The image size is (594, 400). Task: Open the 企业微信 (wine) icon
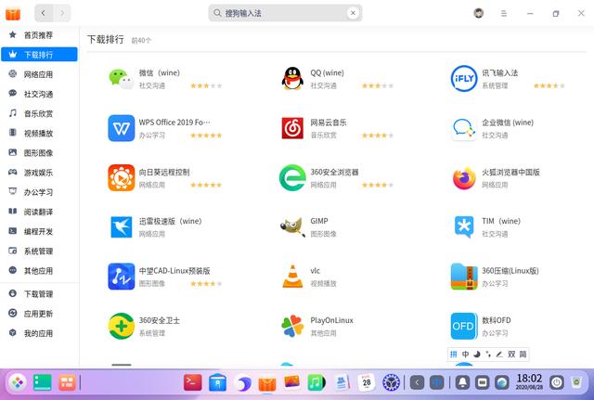click(464, 129)
